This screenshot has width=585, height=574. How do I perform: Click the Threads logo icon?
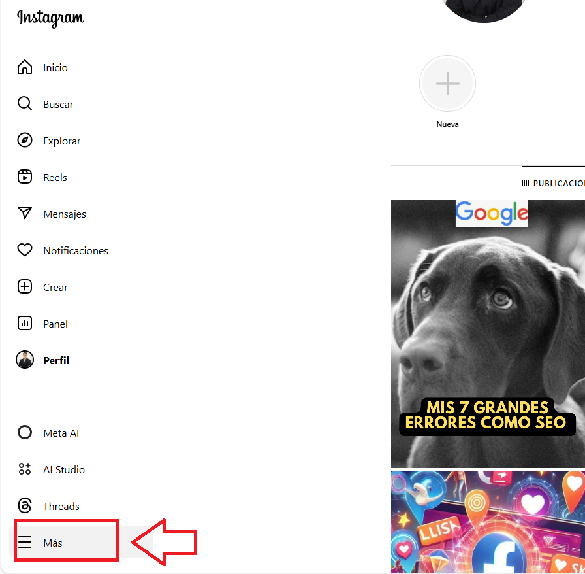click(25, 506)
